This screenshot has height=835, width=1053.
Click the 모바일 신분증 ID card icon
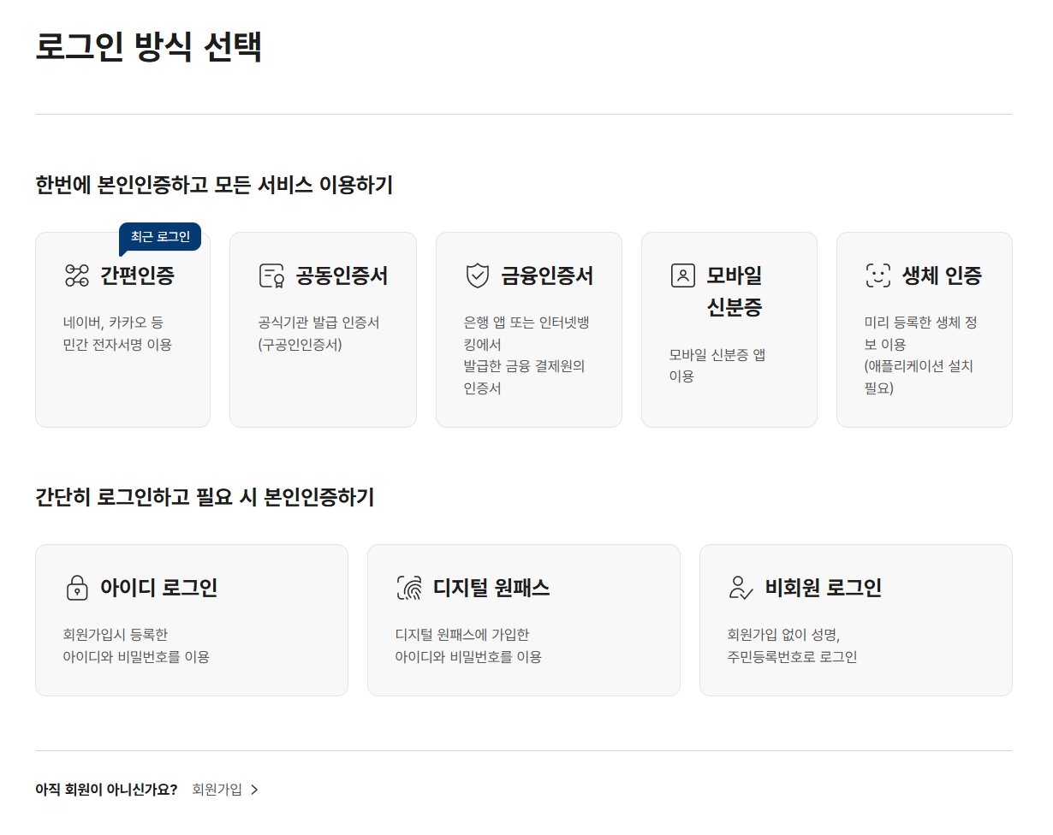682,275
